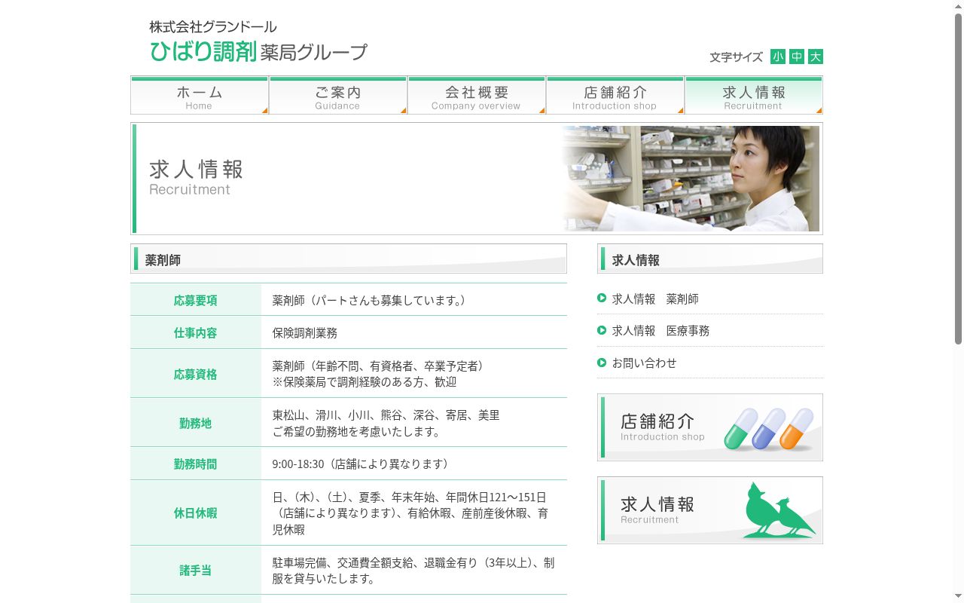Open the お問い合わせ sidebar link
The image size is (964, 603).
[x=644, y=363]
